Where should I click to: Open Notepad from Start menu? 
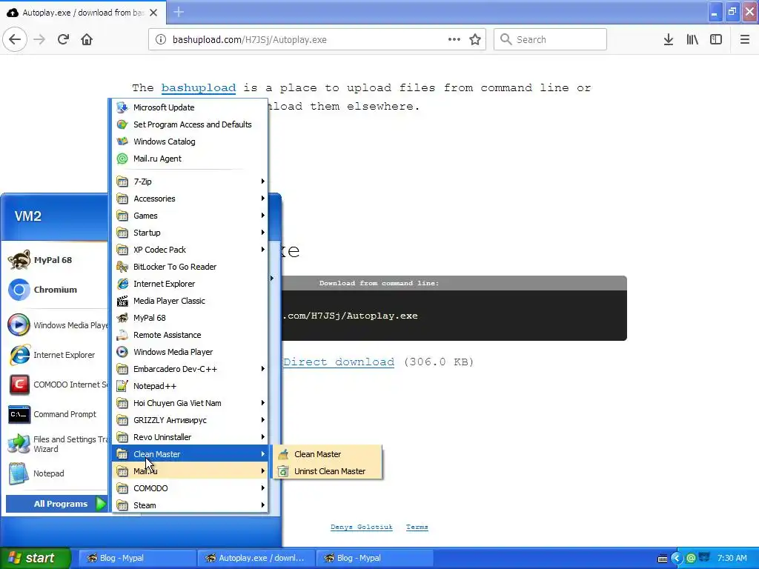click(x=56, y=473)
